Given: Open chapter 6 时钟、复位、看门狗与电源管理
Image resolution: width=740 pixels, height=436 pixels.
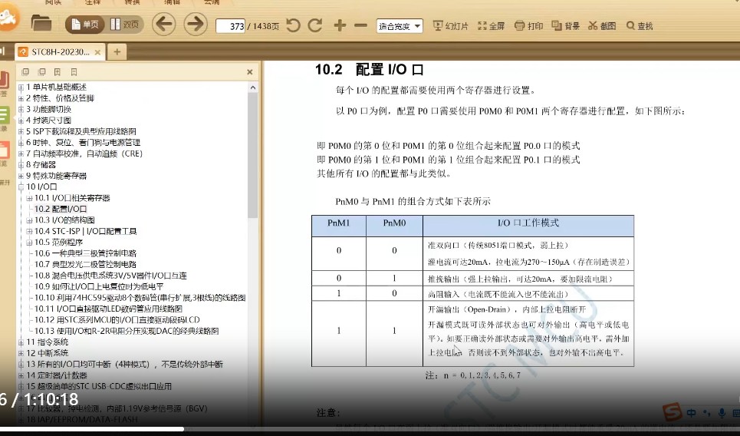Looking at the screenshot, I should tap(83, 142).
